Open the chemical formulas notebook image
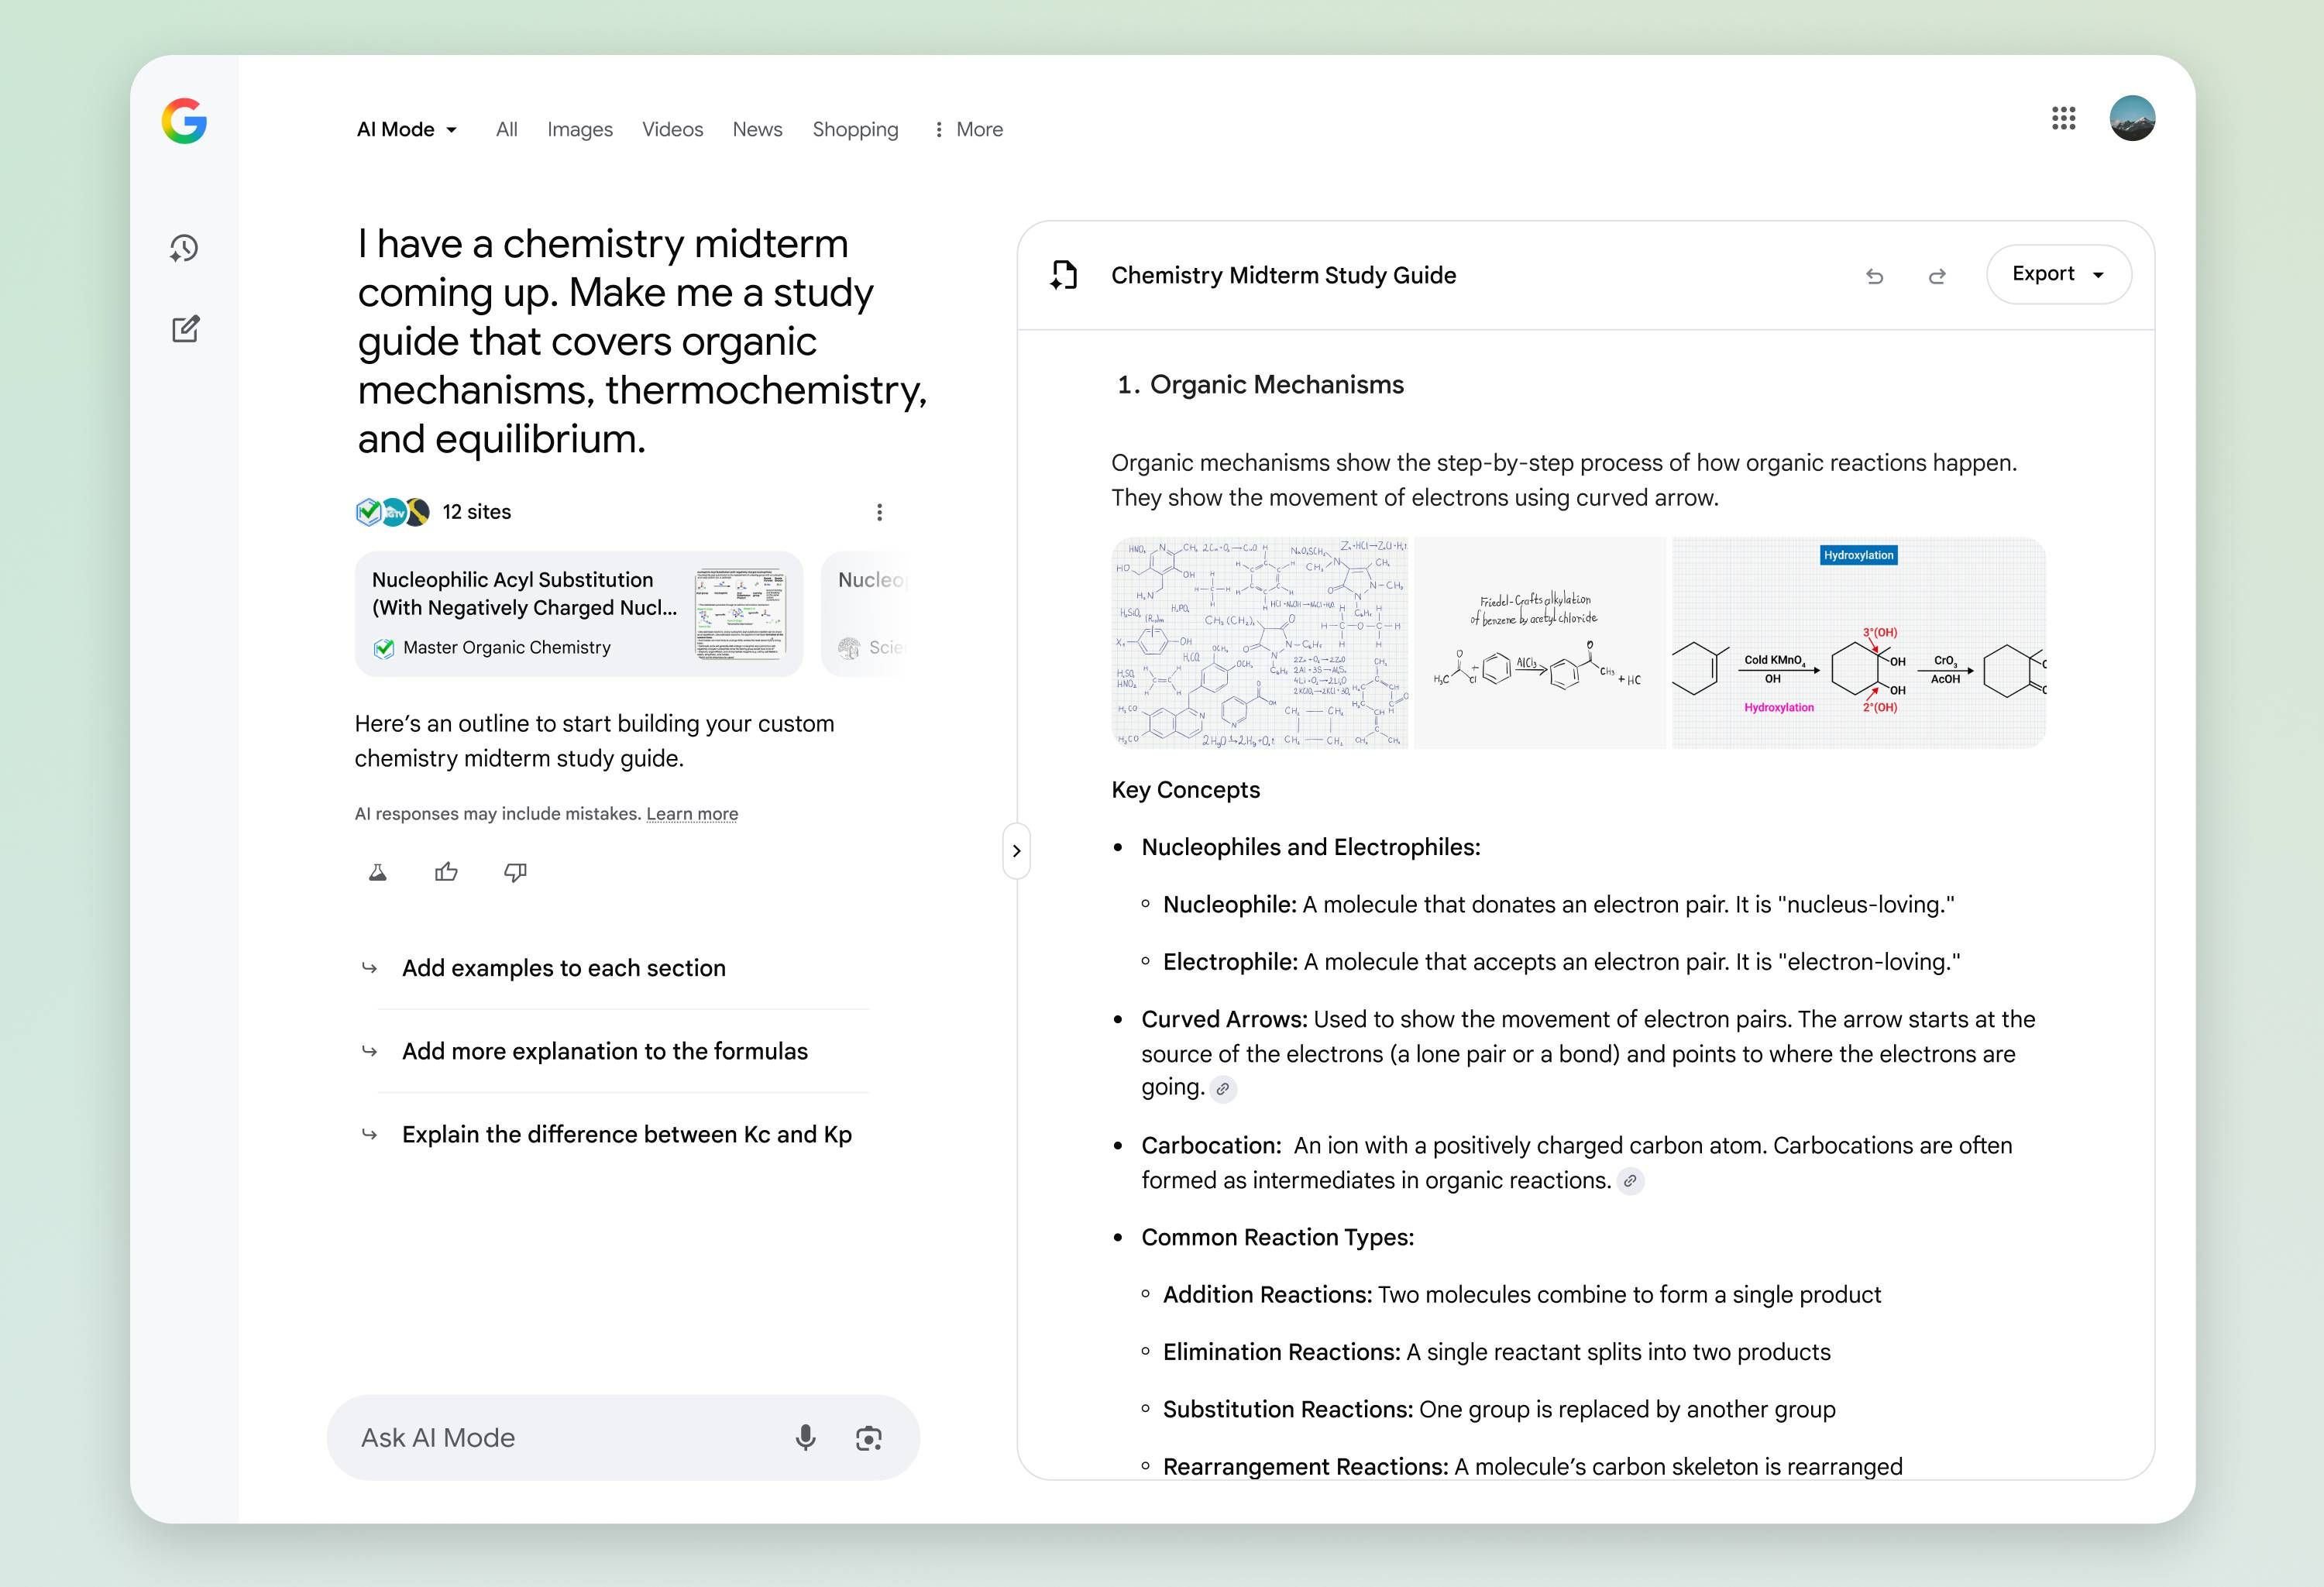The image size is (2324, 1587). tap(1260, 643)
